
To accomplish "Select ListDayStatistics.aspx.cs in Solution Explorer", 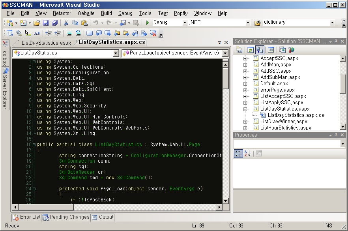I will click(296, 115).
